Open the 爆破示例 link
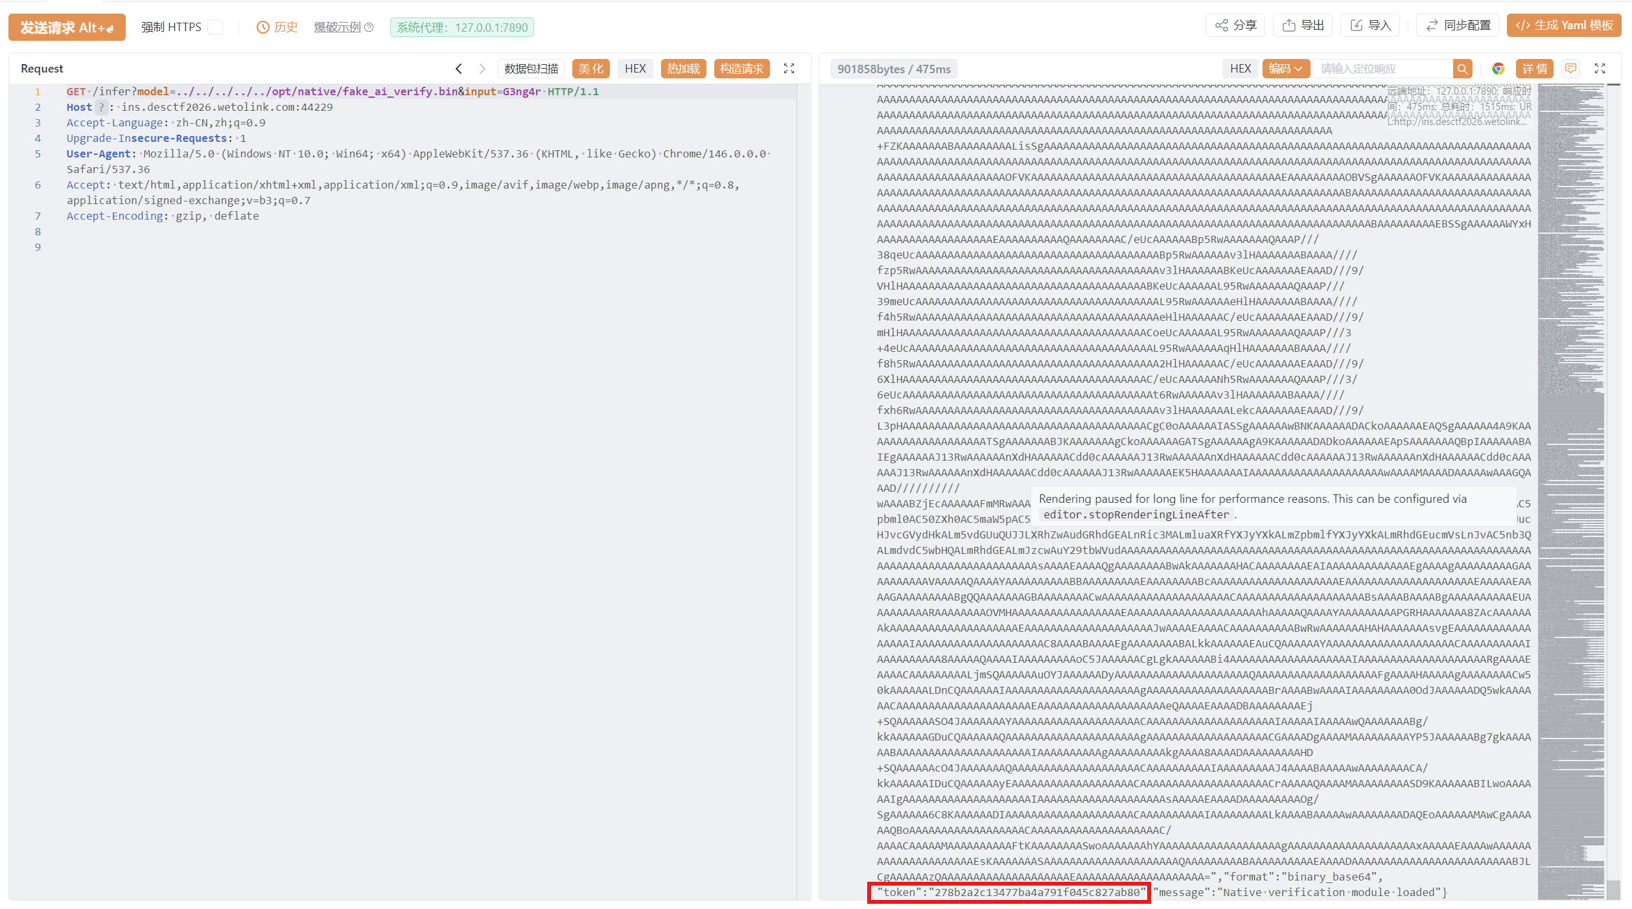This screenshot has width=1632, height=909. 337,27
